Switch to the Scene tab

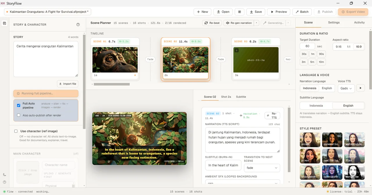pos(308,22)
